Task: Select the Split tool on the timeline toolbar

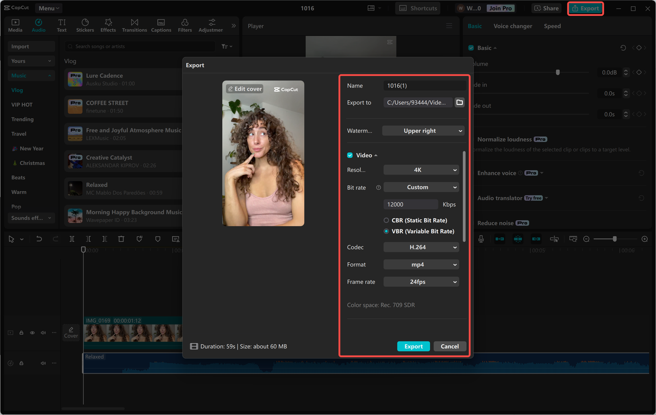Action: click(x=72, y=239)
